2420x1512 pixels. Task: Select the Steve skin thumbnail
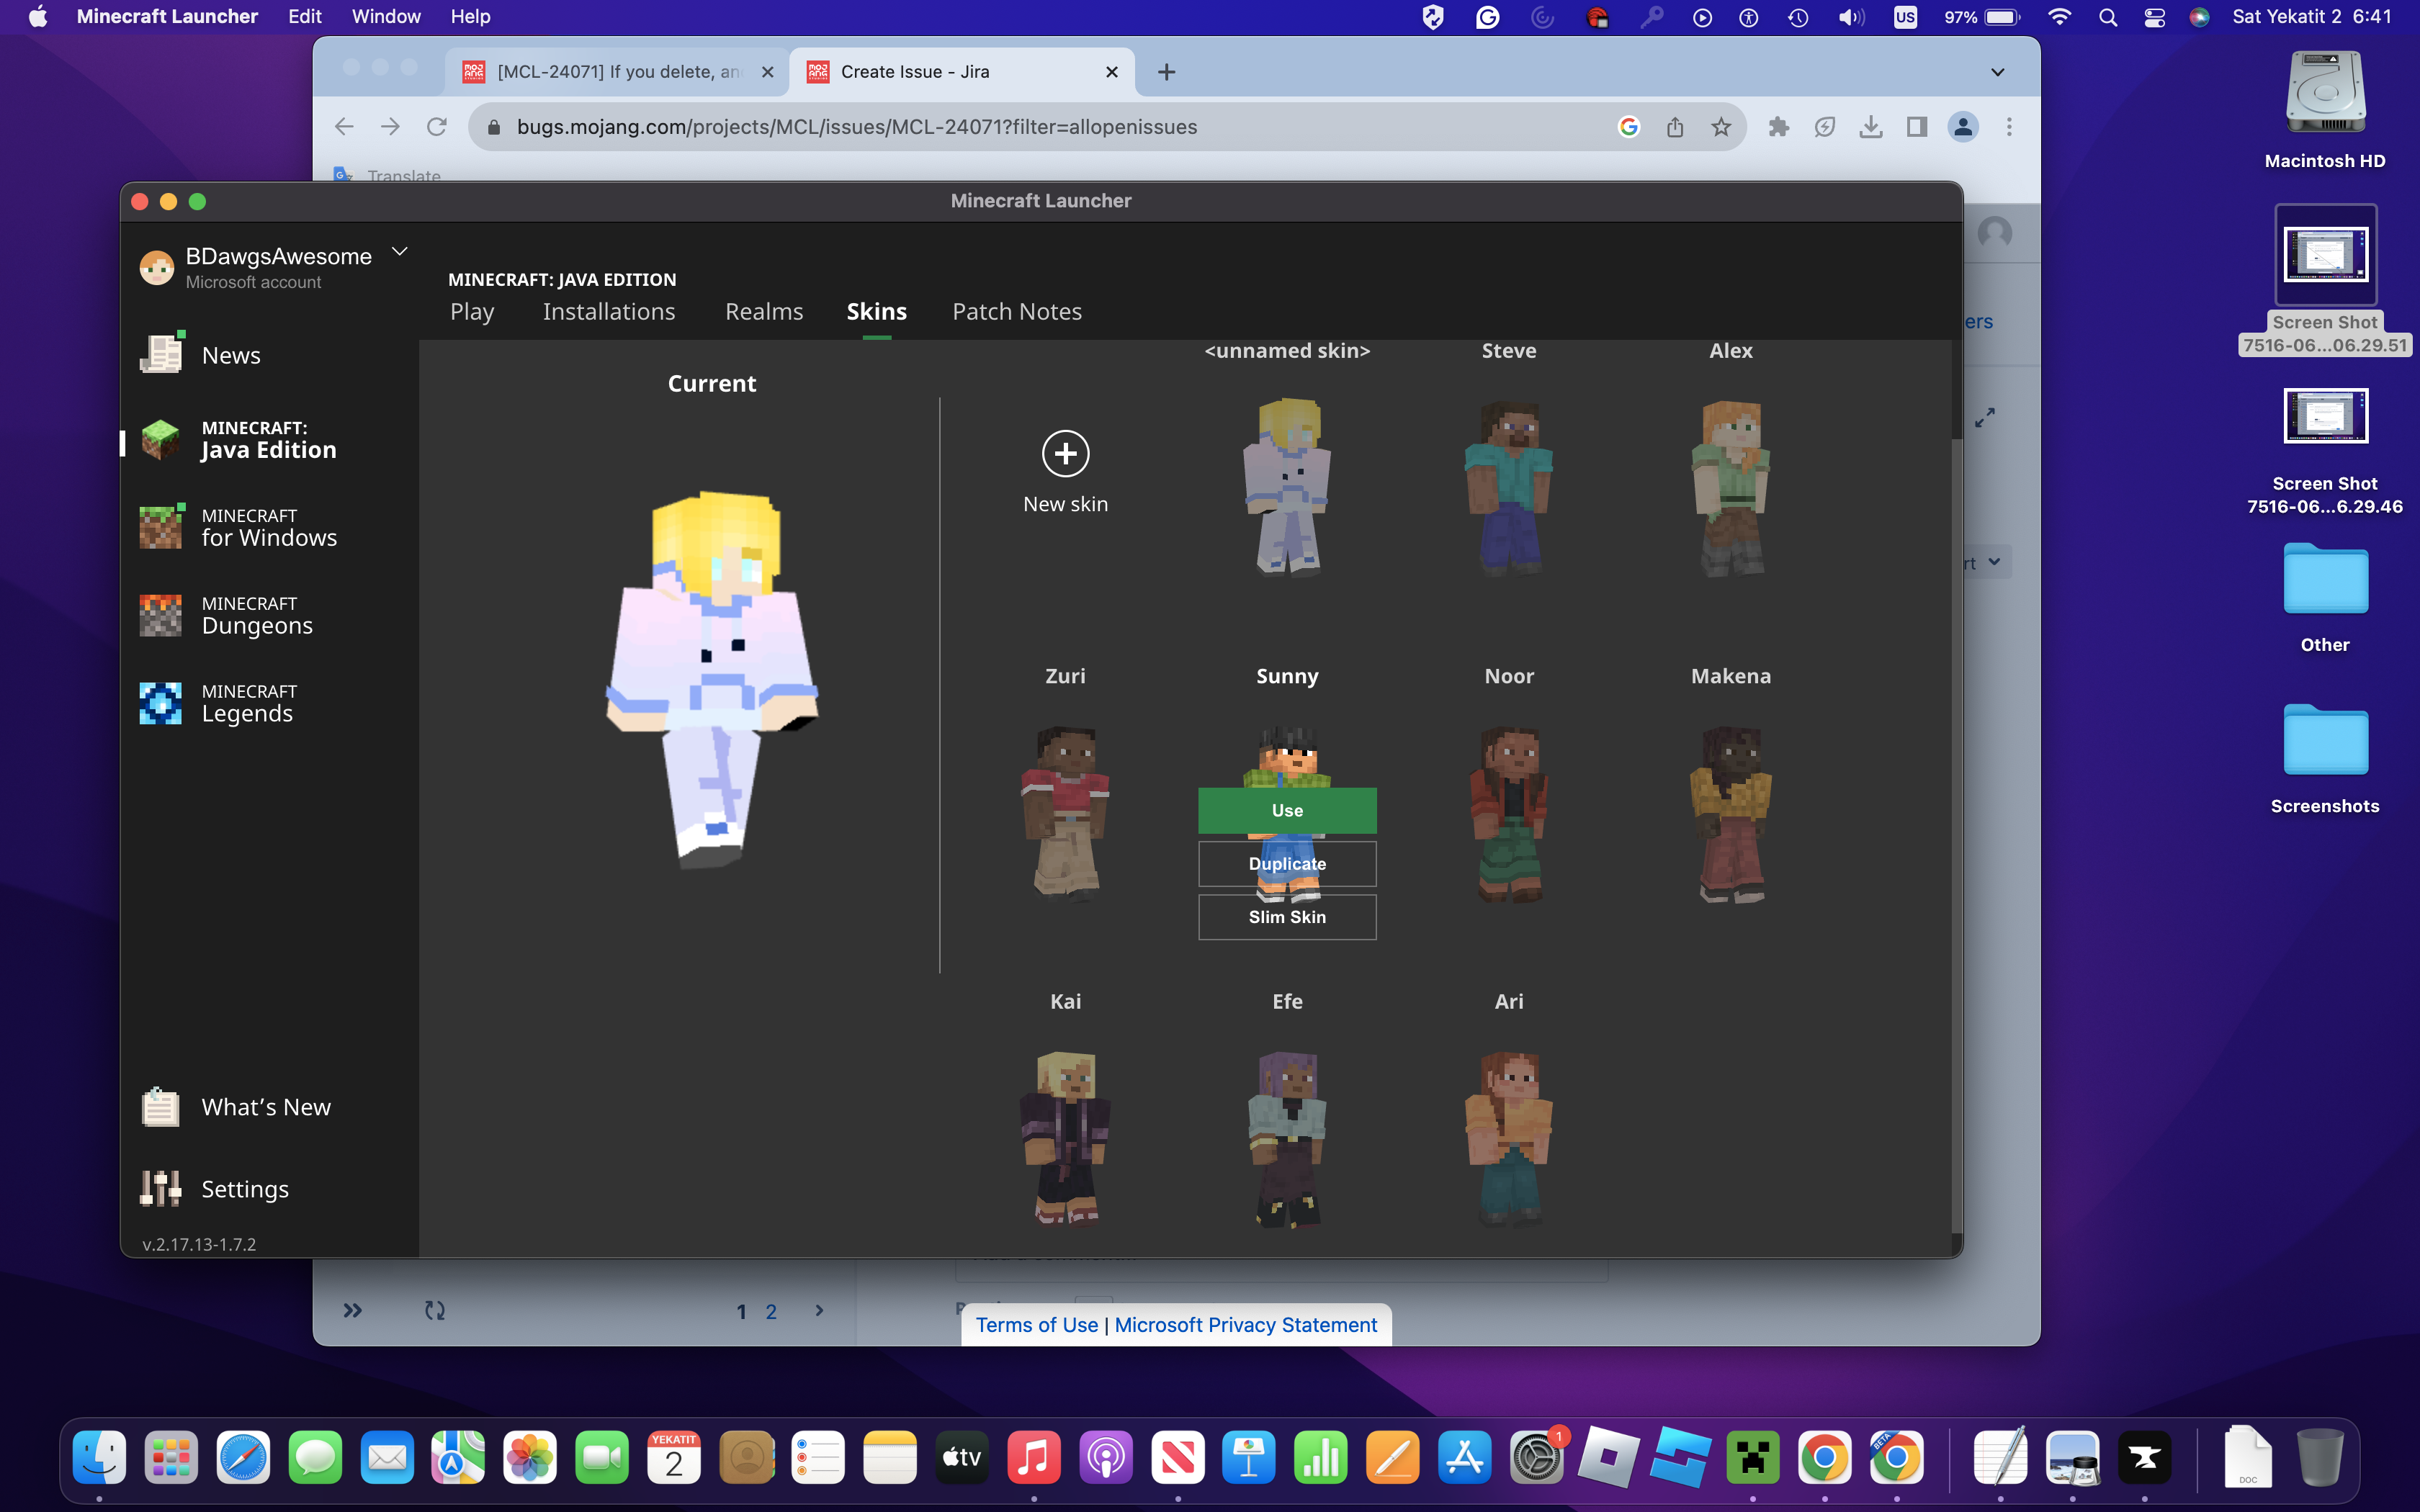(x=1508, y=487)
